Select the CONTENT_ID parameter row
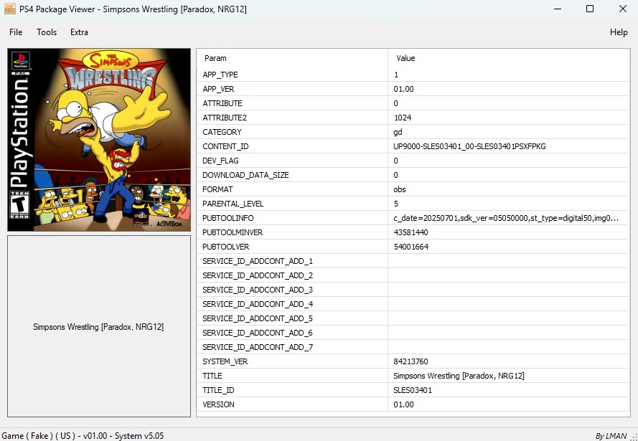The height and width of the screenshot is (441, 638). (x=413, y=146)
